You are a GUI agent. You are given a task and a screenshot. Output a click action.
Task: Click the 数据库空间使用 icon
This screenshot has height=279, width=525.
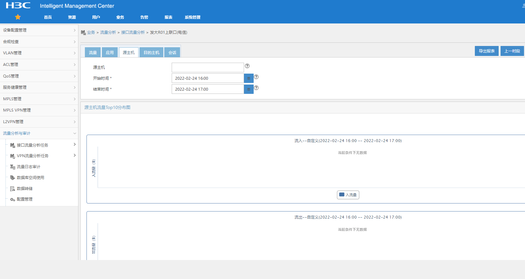coord(13,178)
